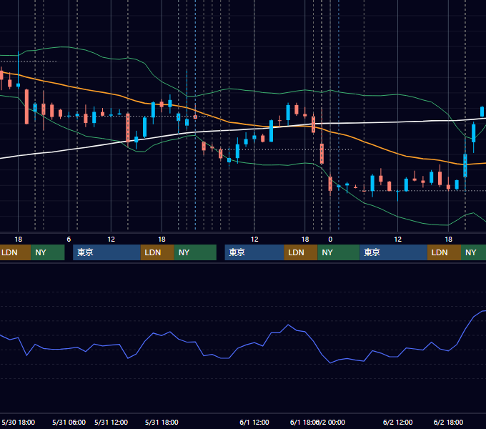Screen dimensions: 486x429
Task: Select the 6/2 18:00 date label
Action: tap(448, 422)
